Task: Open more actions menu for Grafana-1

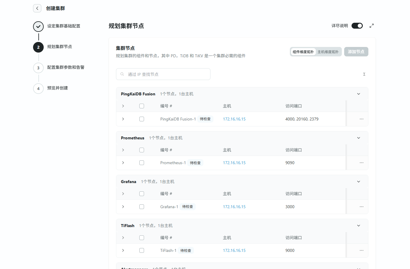Action: [361, 207]
